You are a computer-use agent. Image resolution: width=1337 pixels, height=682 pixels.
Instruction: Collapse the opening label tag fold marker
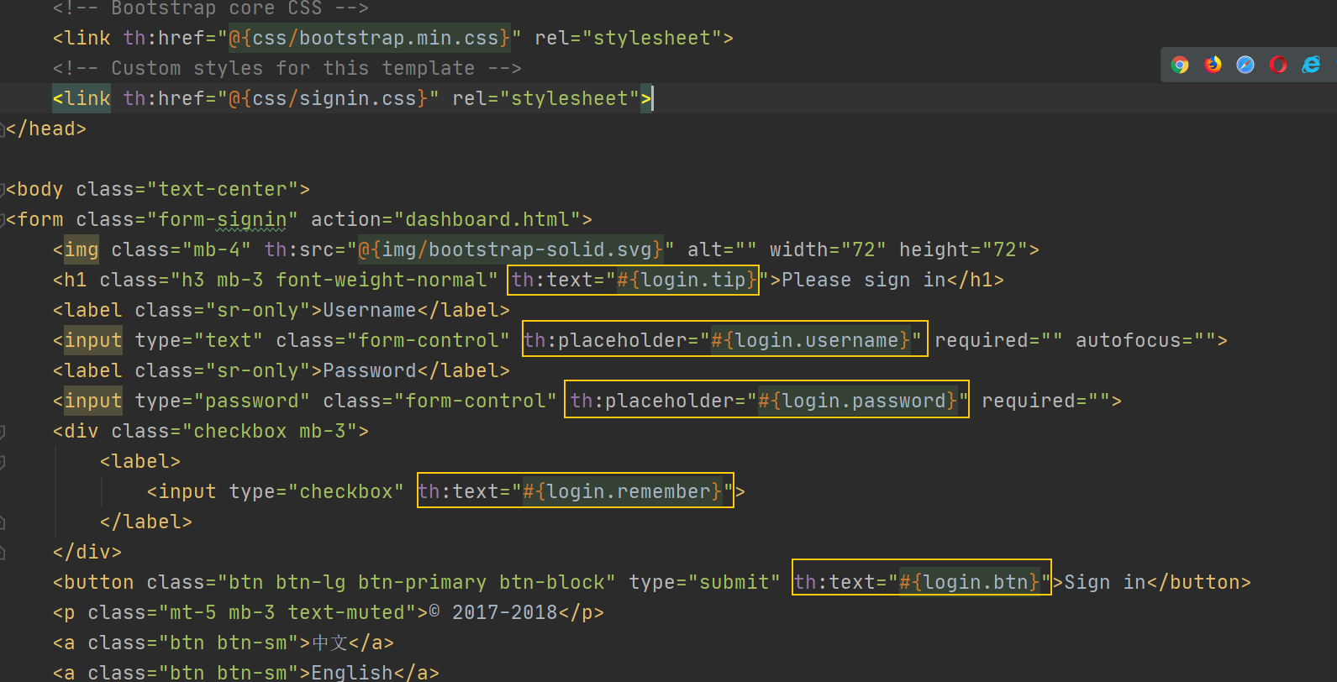(x=3, y=462)
